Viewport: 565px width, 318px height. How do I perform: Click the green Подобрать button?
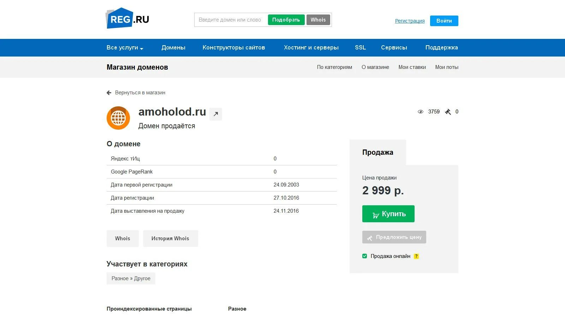(x=286, y=20)
